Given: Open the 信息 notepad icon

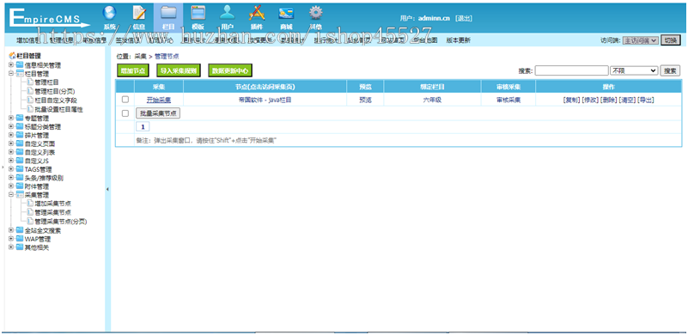Looking at the screenshot, I should point(139,13).
